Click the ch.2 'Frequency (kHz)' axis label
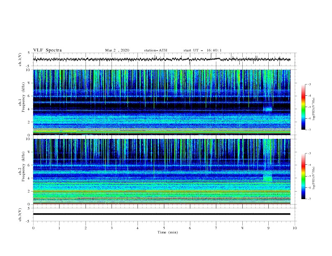332x256 pixels. (23, 166)
